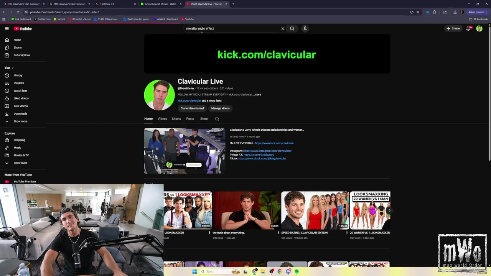Click the magnifier search button
Viewport: 491px width, 276px height.
pyautogui.click(x=292, y=28)
